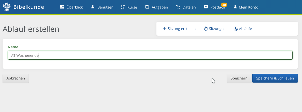Open the Aufgaben menu item
Screen dimensions: 302x112
(x=157, y=7)
